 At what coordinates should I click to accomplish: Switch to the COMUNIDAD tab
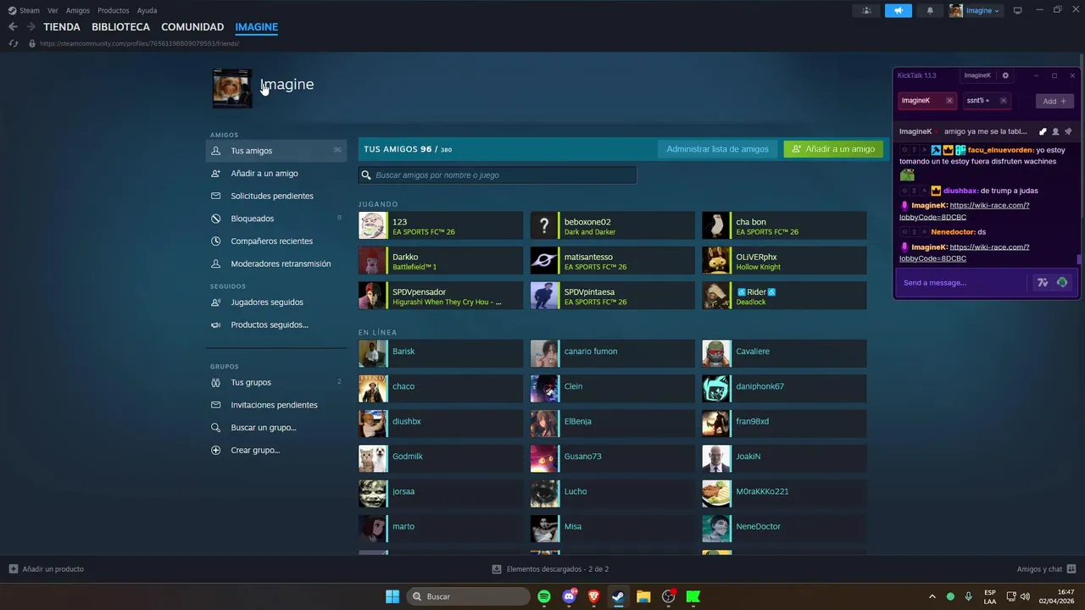click(192, 27)
